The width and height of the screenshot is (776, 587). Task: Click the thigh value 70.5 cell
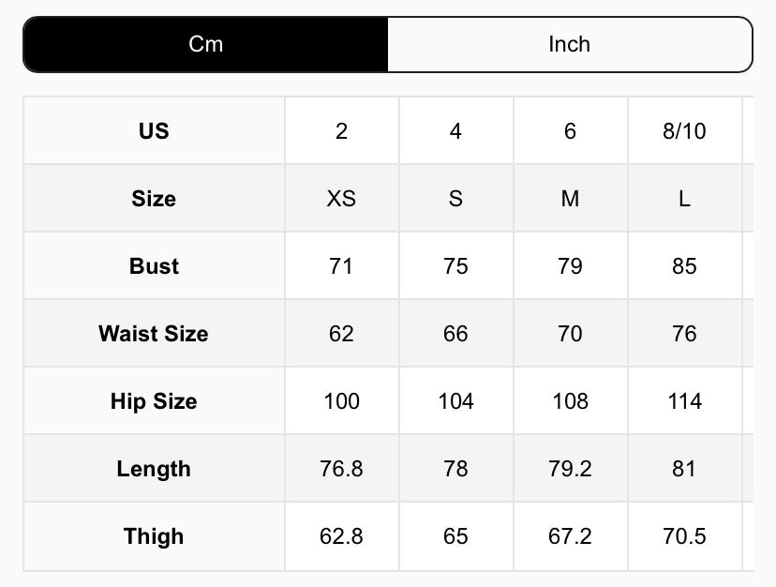[x=684, y=536]
